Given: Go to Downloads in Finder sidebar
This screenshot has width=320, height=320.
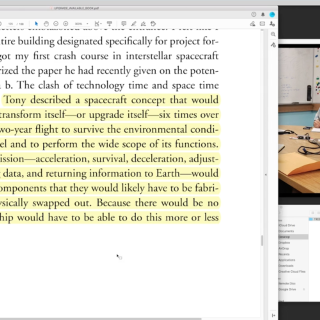Looking at the screenshot, I should (286, 265).
